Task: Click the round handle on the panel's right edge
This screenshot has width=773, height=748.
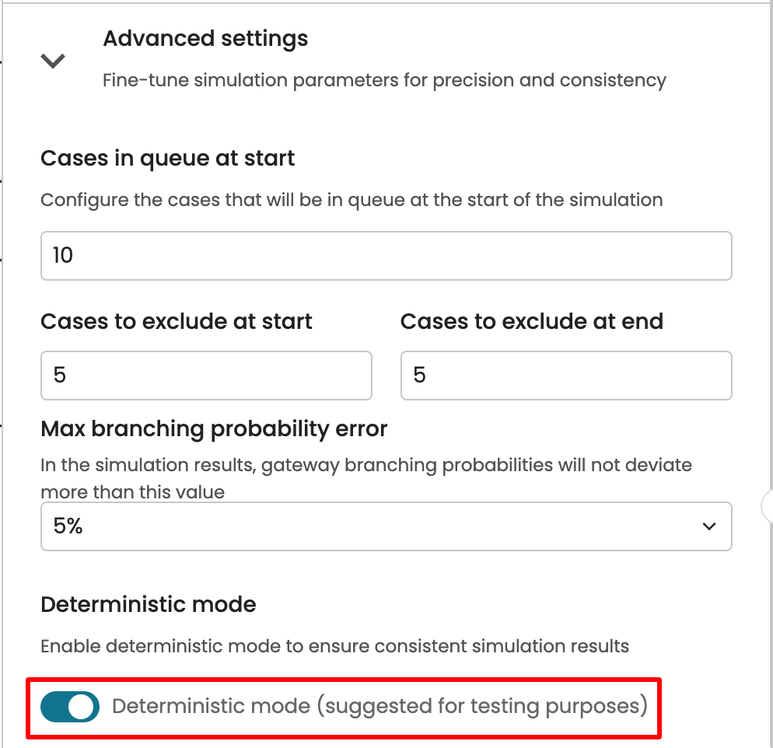Action: [x=768, y=505]
